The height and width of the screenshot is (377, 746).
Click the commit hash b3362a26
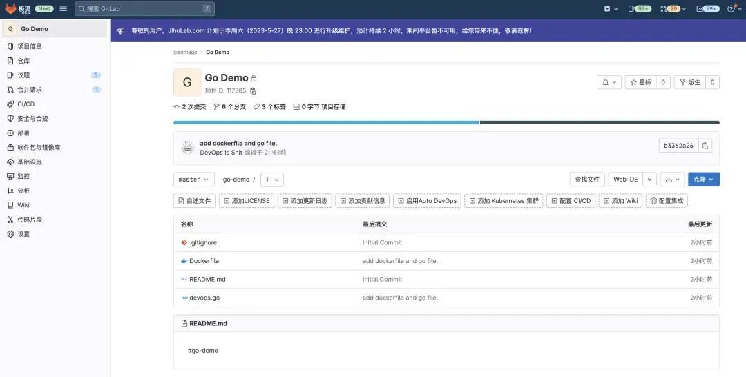pos(678,146)
